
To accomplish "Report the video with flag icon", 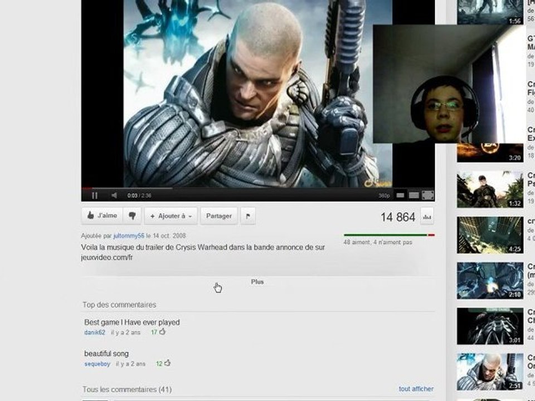I will (248, 216).
